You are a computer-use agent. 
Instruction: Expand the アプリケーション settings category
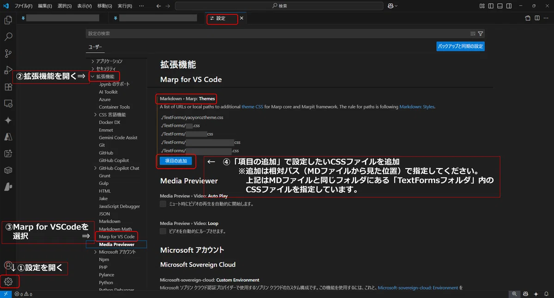tap(93, 61)
